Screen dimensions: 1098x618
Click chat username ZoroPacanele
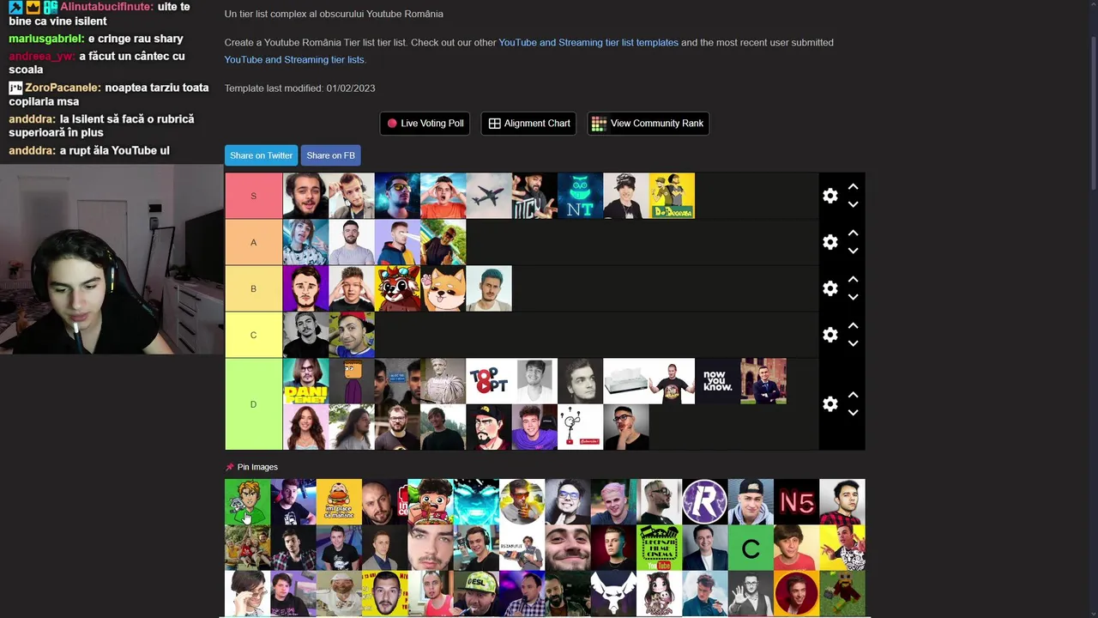coord(63,88)
